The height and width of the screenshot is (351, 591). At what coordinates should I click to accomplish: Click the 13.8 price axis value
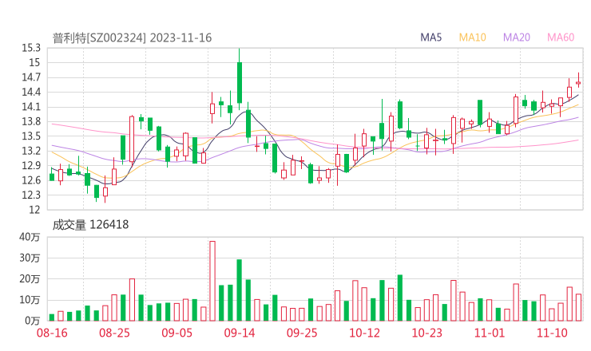click(x=31, y=121)
